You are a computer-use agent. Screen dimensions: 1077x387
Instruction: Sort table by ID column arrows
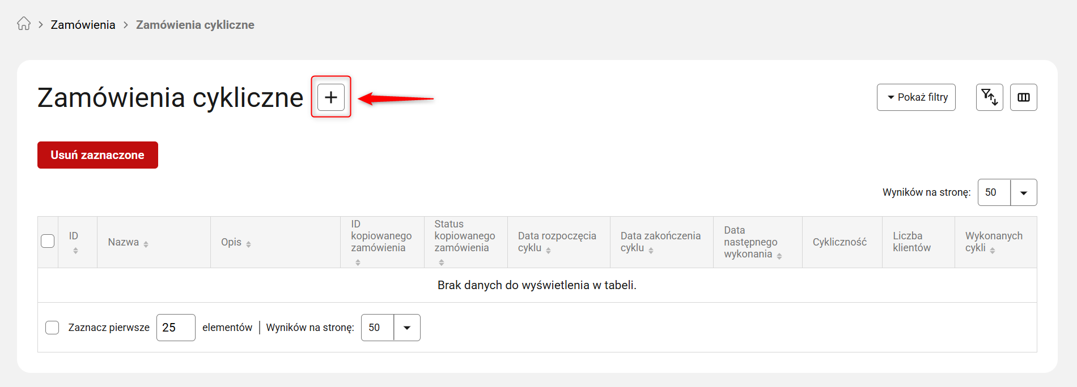tap(75, 250)
